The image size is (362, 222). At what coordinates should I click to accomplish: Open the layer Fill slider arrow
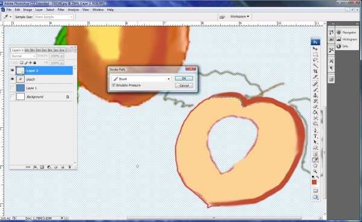(x=62, y=63)
